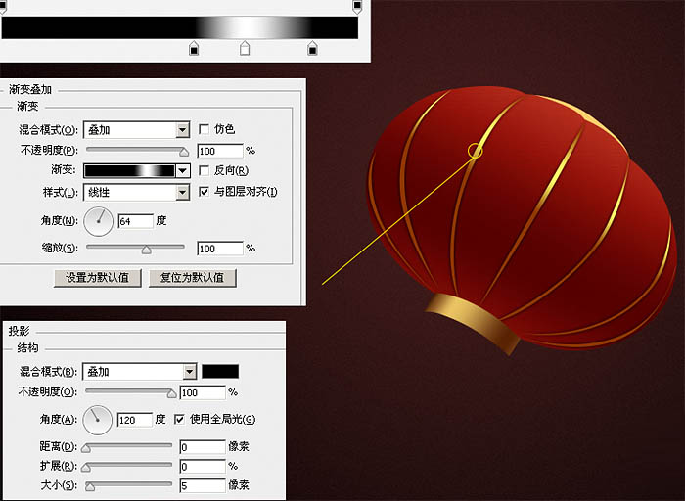The width and height of the screenshot is (685, 501).
Task: Click the 缩放 100 percent field
Action: [x=220, y=249]
